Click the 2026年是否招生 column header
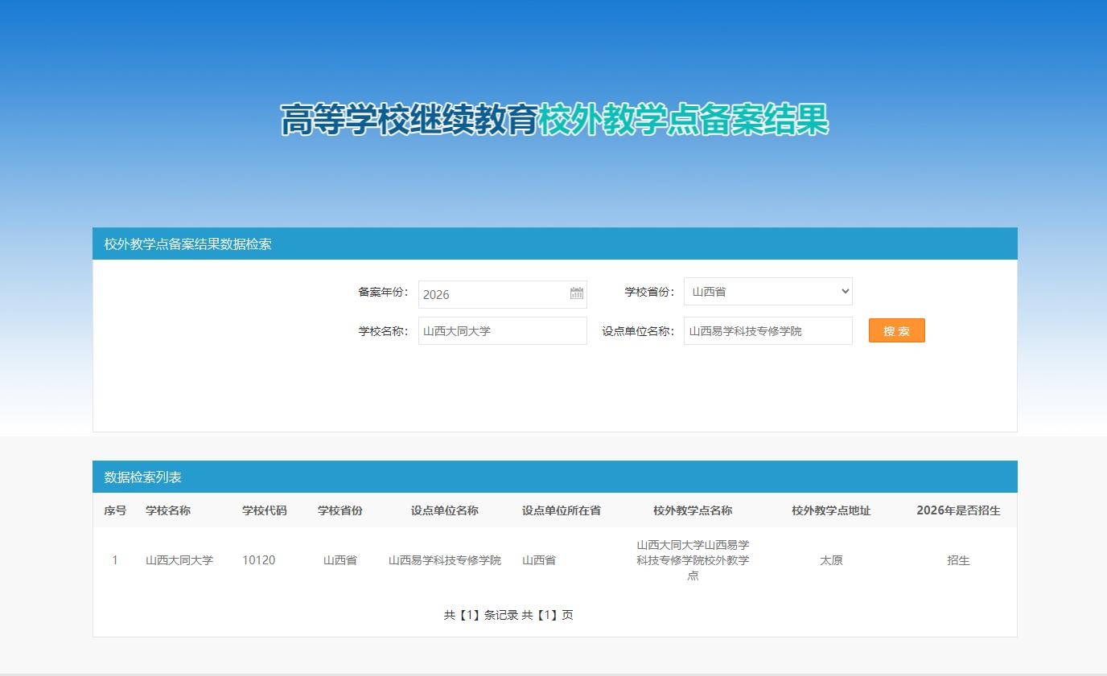1107x676 pixels. coord(958,510)
